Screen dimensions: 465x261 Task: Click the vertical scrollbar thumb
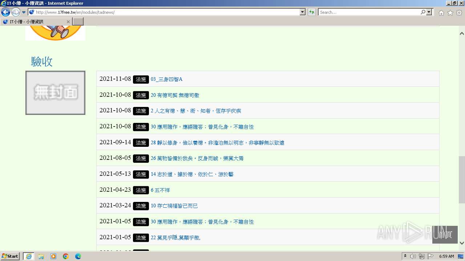462,180
